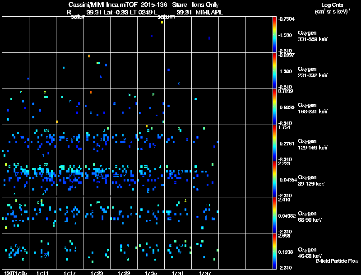Click the 'B-field Particle Flow' caption
Viewport: 361px width, 275px height.
[337, 261]
